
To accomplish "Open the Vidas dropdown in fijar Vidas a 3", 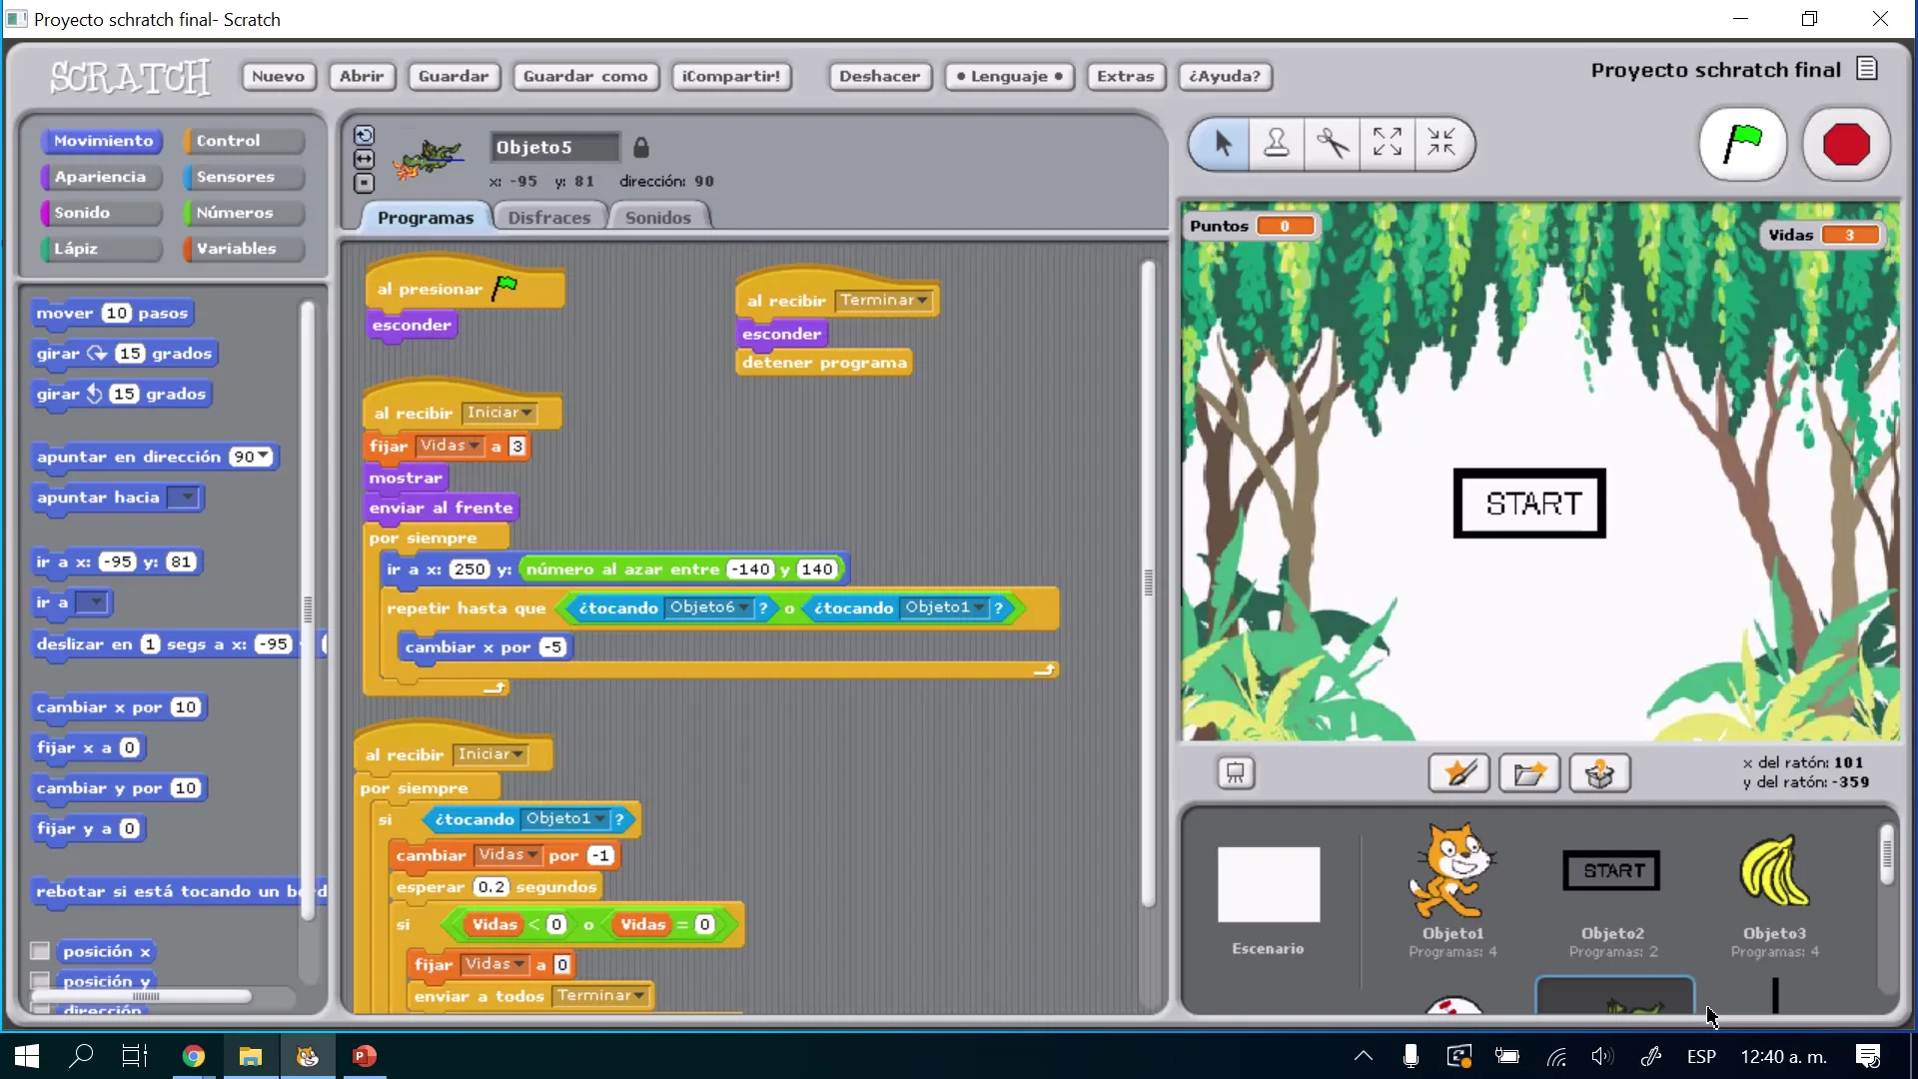I will (450, 446).
